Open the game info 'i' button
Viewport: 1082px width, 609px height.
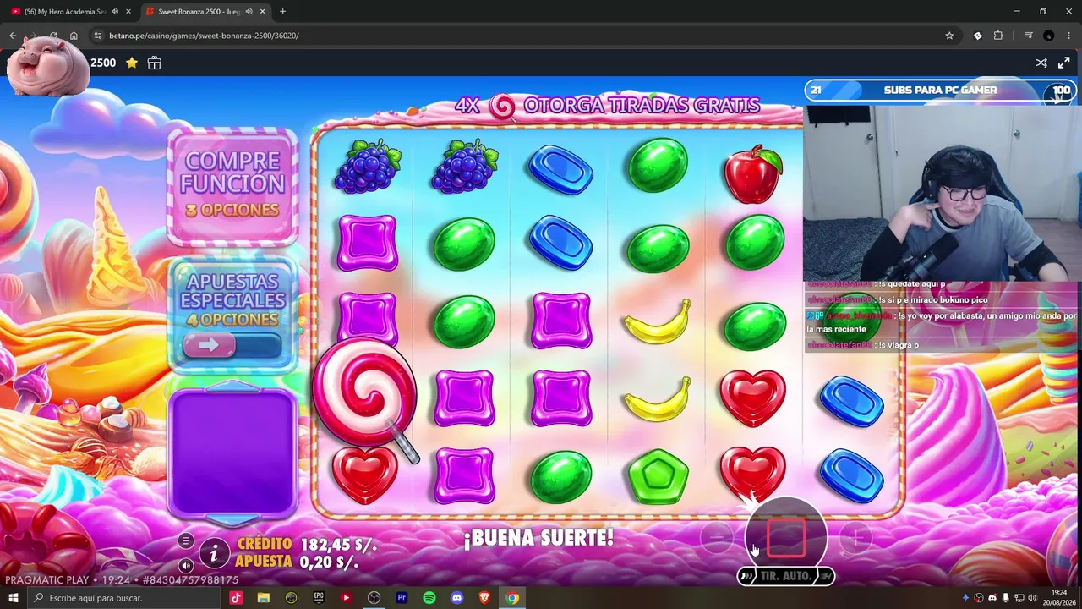214,553
